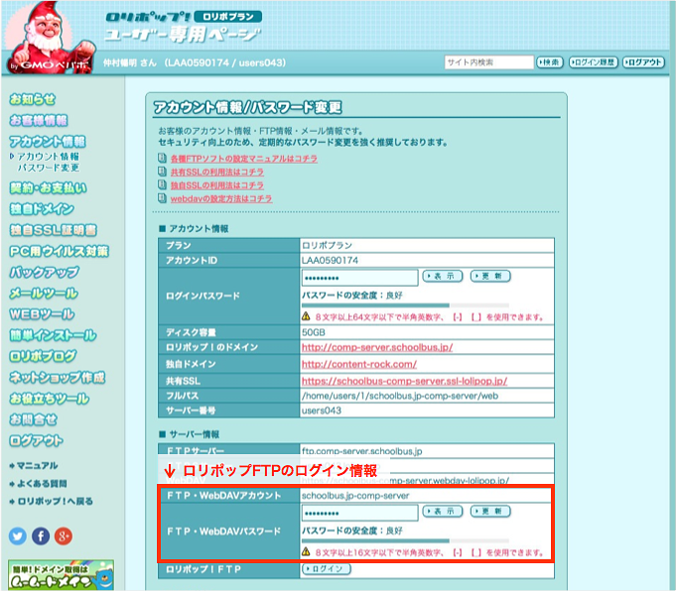Click the login password input field
The image size is (676, 591).
coord(360,278)
